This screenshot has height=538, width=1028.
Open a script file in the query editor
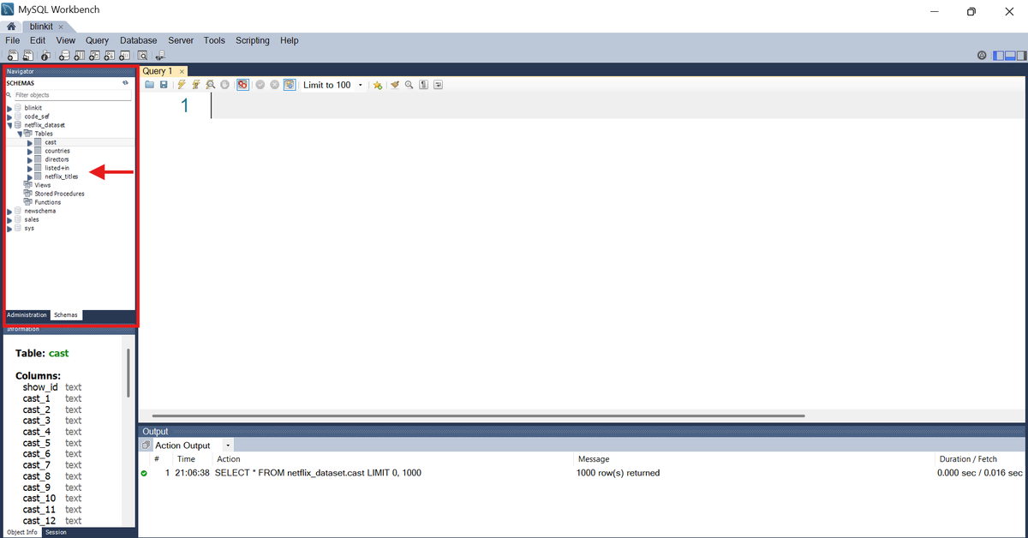pyautogui.click(x=149, y=85)
